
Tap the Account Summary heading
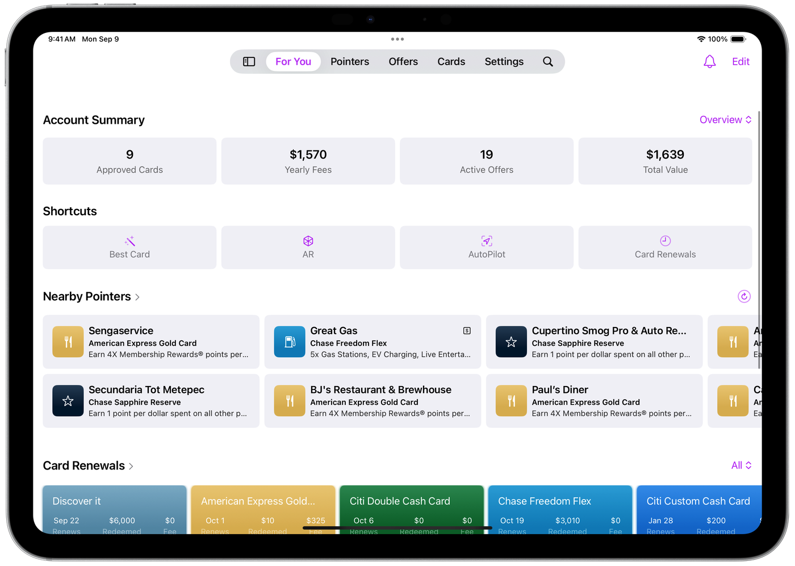(x=94, y=120)
